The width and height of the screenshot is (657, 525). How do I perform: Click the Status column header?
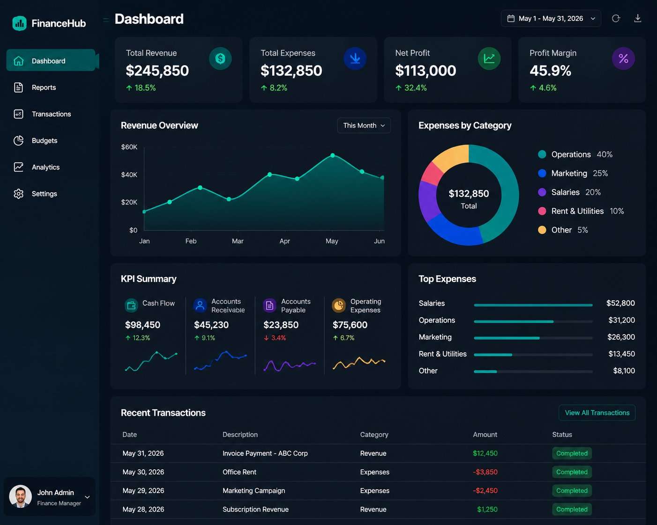point(562,435)
